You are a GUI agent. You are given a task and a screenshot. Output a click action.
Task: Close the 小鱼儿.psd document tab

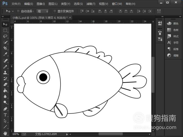click(x=70, y=17)
